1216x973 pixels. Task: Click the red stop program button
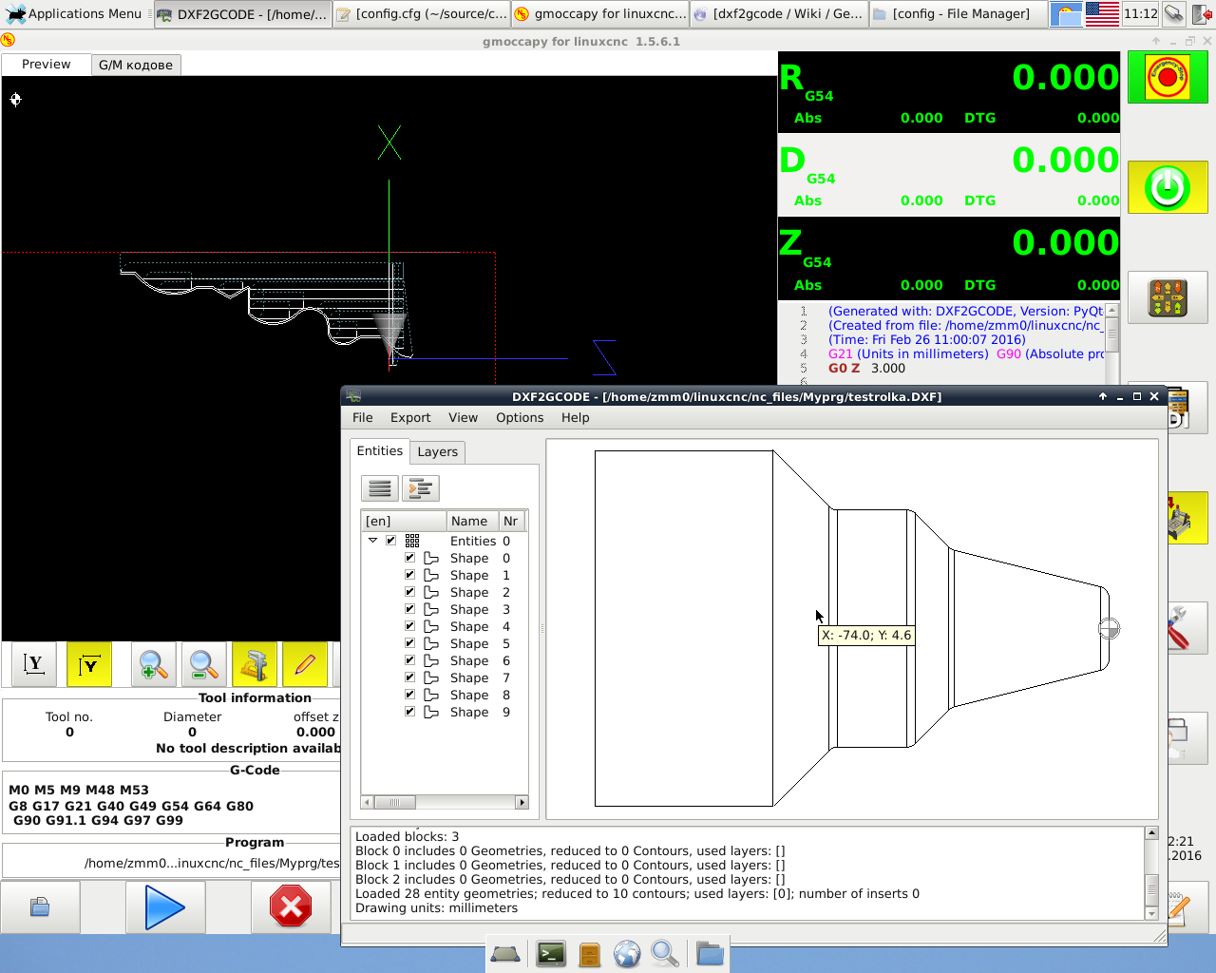coord(291,907)
